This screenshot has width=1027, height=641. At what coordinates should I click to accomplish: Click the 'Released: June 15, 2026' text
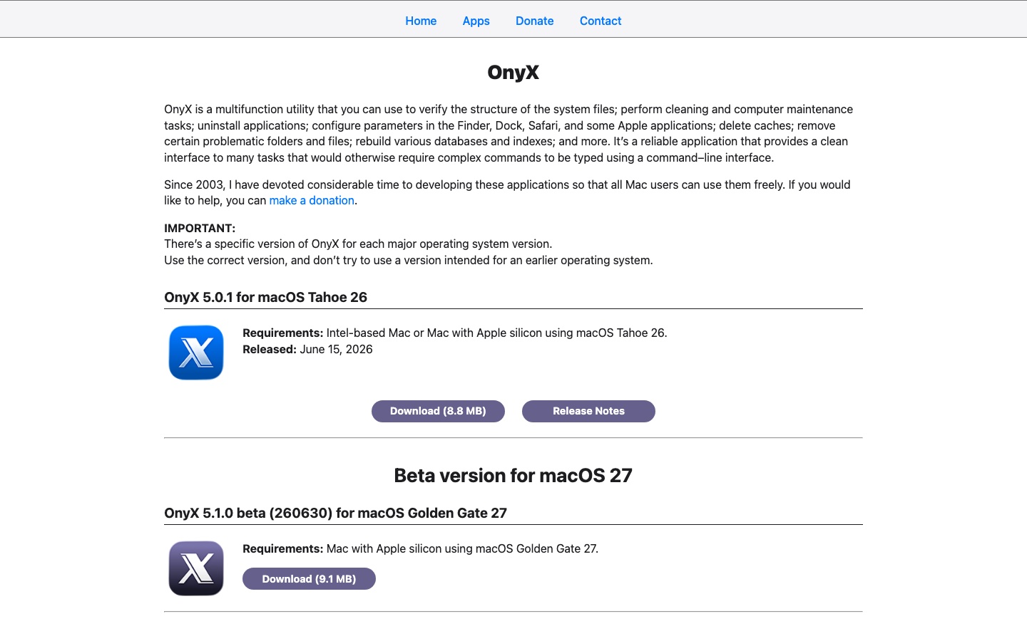[x=307, y=349]
